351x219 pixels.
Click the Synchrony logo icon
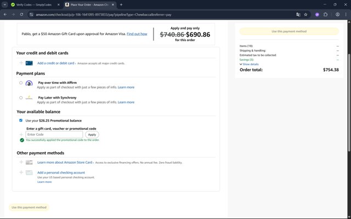29,97
